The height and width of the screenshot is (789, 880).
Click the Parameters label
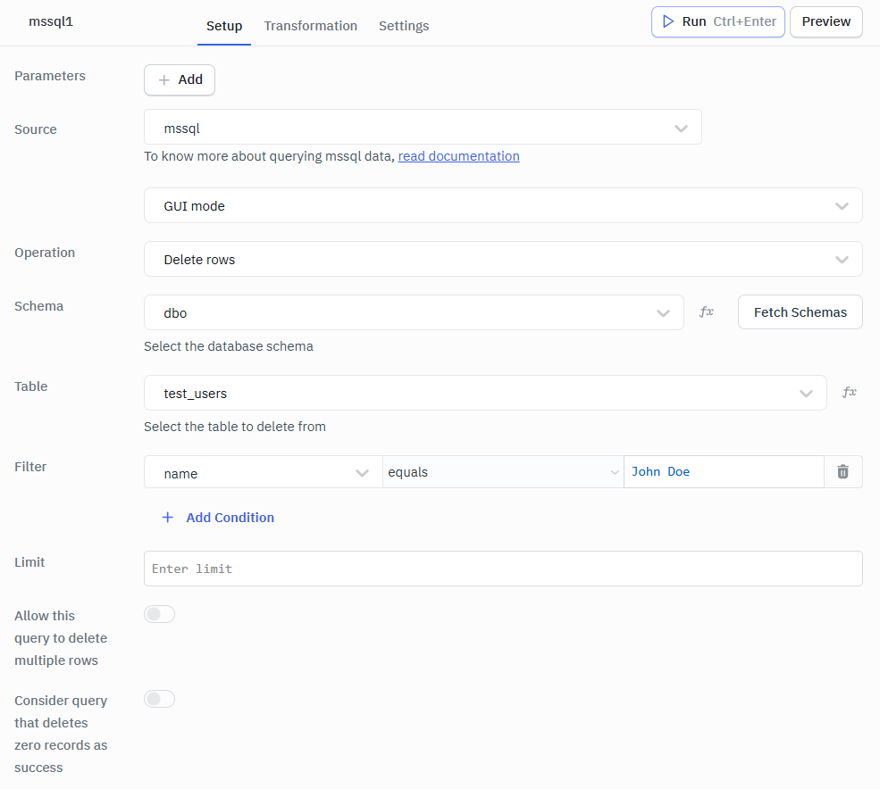[x=50, y=76]
